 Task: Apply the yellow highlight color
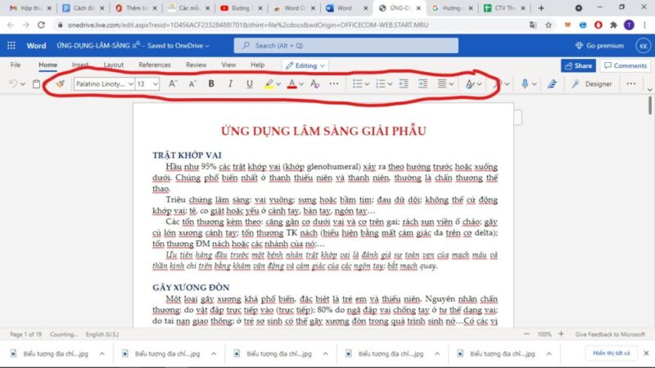point(269,84)
